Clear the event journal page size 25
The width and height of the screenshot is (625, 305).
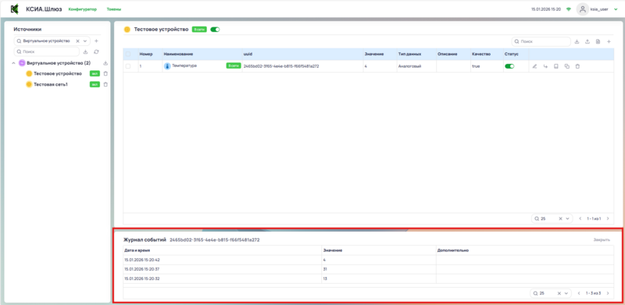tap(559, 293)
